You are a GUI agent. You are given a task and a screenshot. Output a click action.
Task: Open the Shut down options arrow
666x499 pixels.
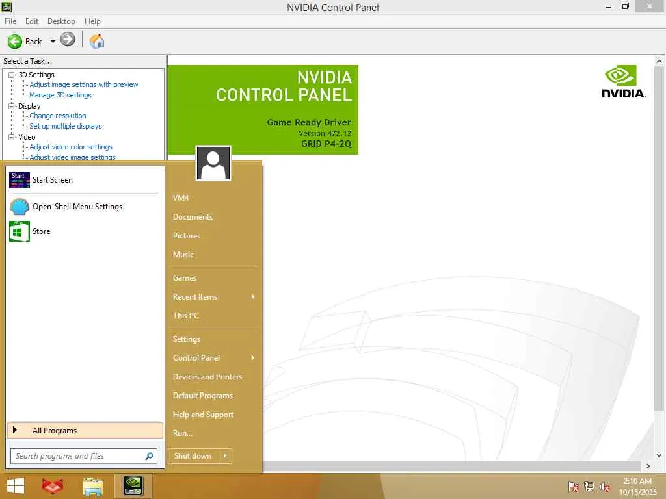[x=225, y=456]
